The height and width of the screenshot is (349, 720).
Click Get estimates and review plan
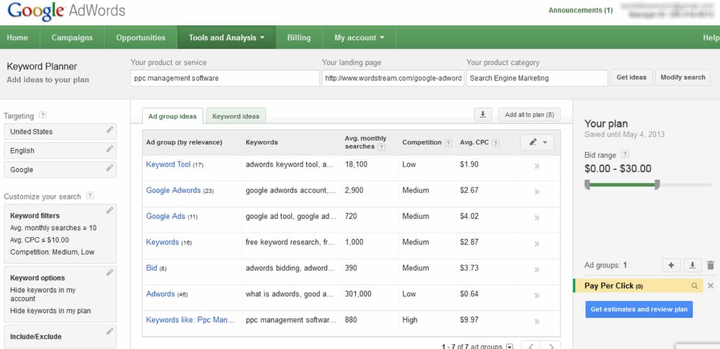(639, 309)
